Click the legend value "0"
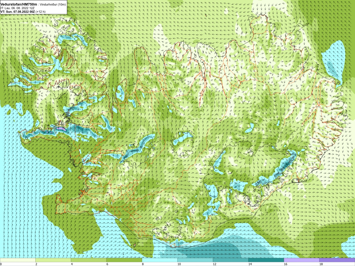The image size is (355, 266). 1,264
